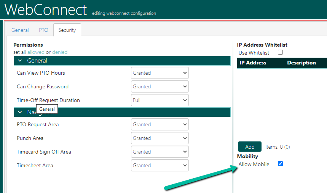Click the Add IP address button
This screenshot has width=327, height=193.
click(250, 147)
